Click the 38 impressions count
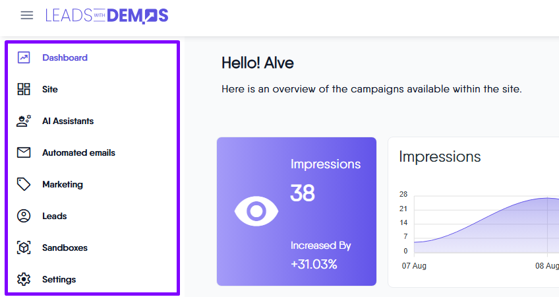The height and width of the screenshot is (297, 559). coord(303,193)
